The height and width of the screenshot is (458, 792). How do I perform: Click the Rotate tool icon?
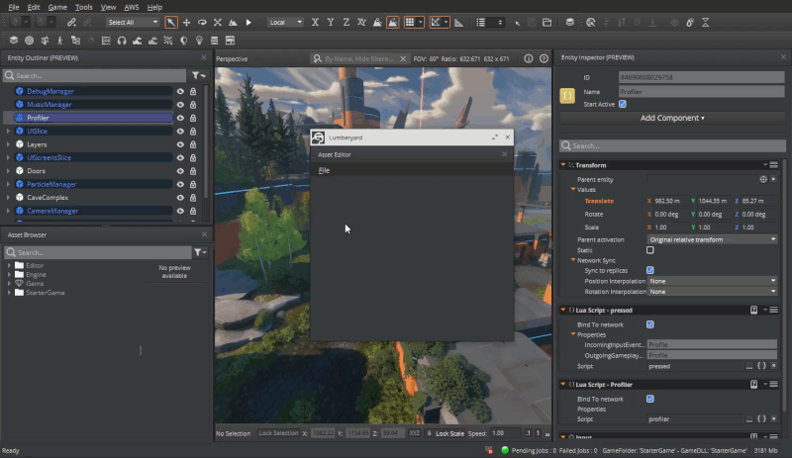click(202, 22)
